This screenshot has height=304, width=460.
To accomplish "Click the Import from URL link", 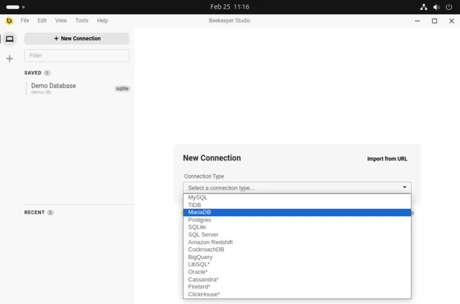I will point(387,159).
